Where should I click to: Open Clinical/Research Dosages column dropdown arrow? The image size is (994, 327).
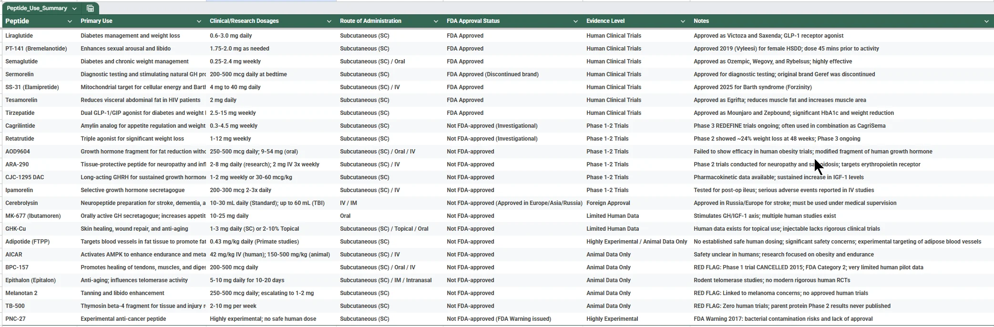point(329,21)
